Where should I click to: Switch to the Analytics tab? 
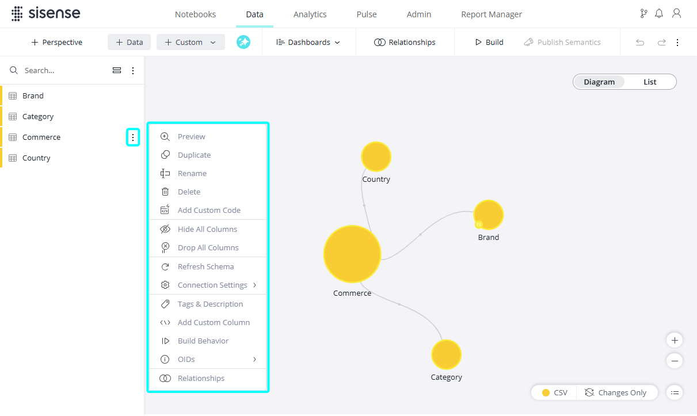coord(310,14)
